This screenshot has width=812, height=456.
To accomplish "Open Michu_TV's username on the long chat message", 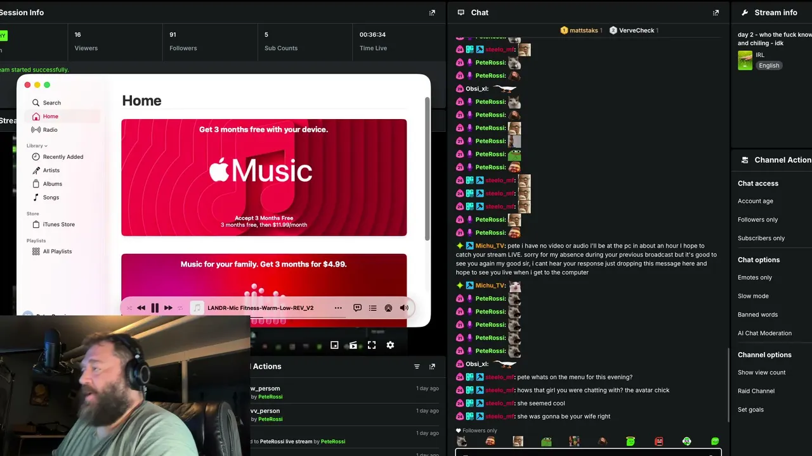I will point(490,246).
